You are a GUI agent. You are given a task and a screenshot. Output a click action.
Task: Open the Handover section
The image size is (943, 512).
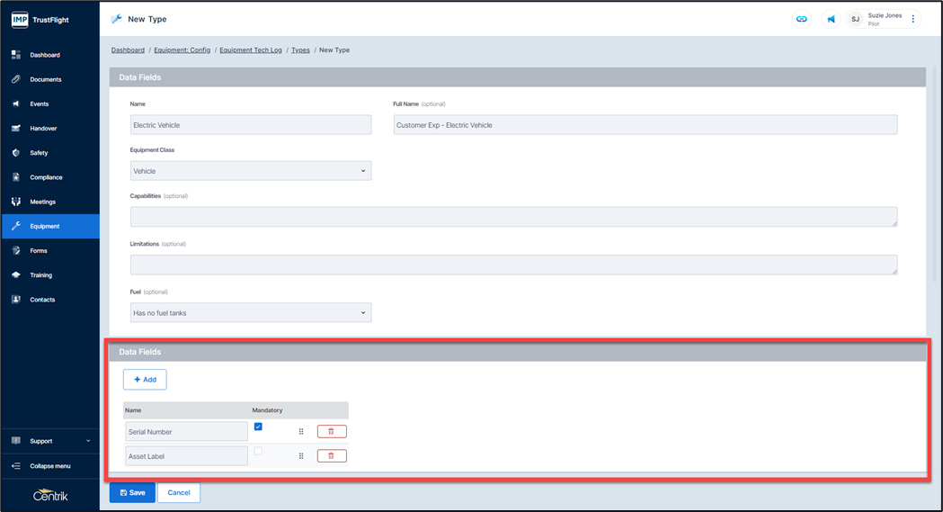coord(50,128)
